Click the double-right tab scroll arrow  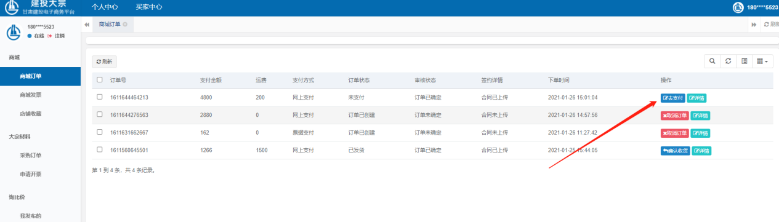[x=754, y=24]
